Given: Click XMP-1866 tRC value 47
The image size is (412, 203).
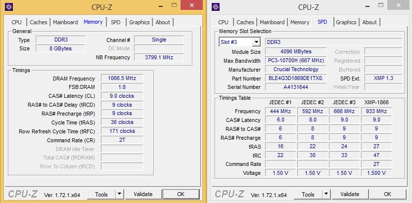Looking at the screenshot, I should pos(376,155).
